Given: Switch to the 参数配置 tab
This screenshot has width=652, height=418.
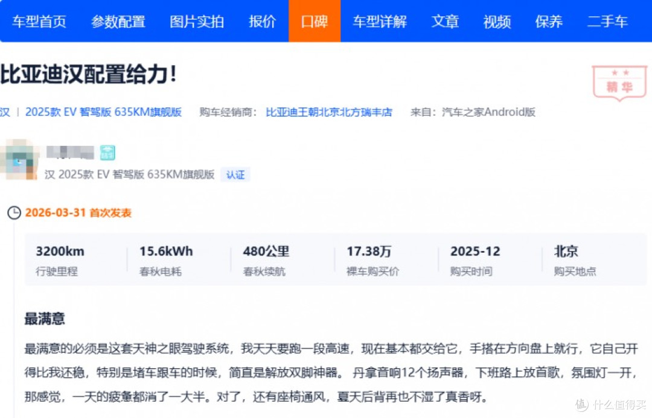Looking at the screenshot, I should pos(118,21).
